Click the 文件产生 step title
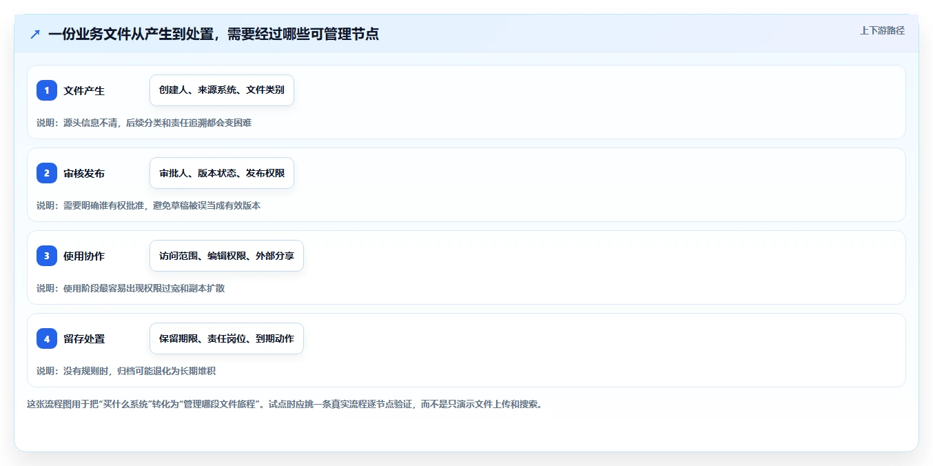Image resolution: width=933 pixels, height=466 pixels. point(84,90)
